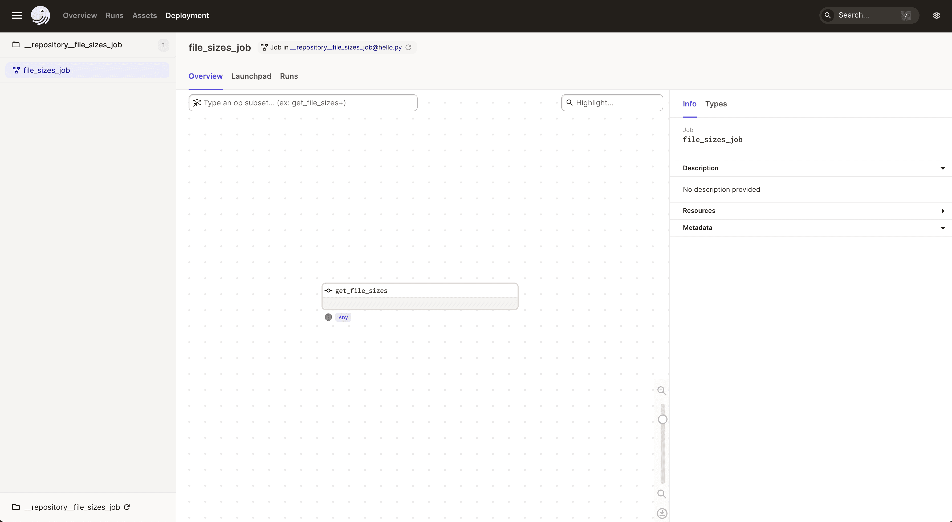Go to Assets in the top navigation
The width and height of the screenshot is (952, 522).
pyautogui.click(x=144, y=15)
